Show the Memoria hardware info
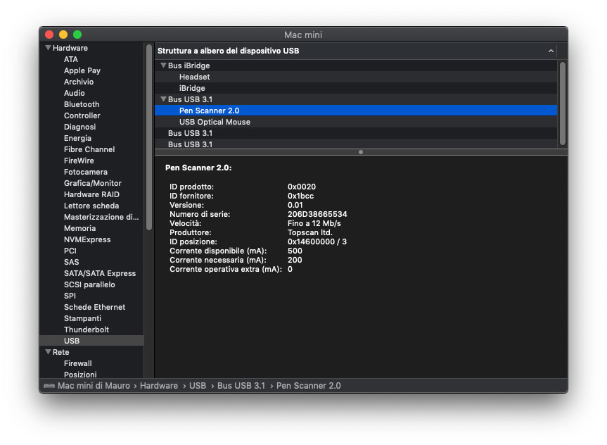Image resolution: width=607 pixels, height=445 pixels. click(79, 228)
